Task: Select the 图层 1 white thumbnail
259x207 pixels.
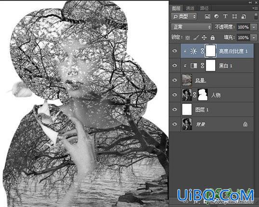Action: [x=187, y=109]
